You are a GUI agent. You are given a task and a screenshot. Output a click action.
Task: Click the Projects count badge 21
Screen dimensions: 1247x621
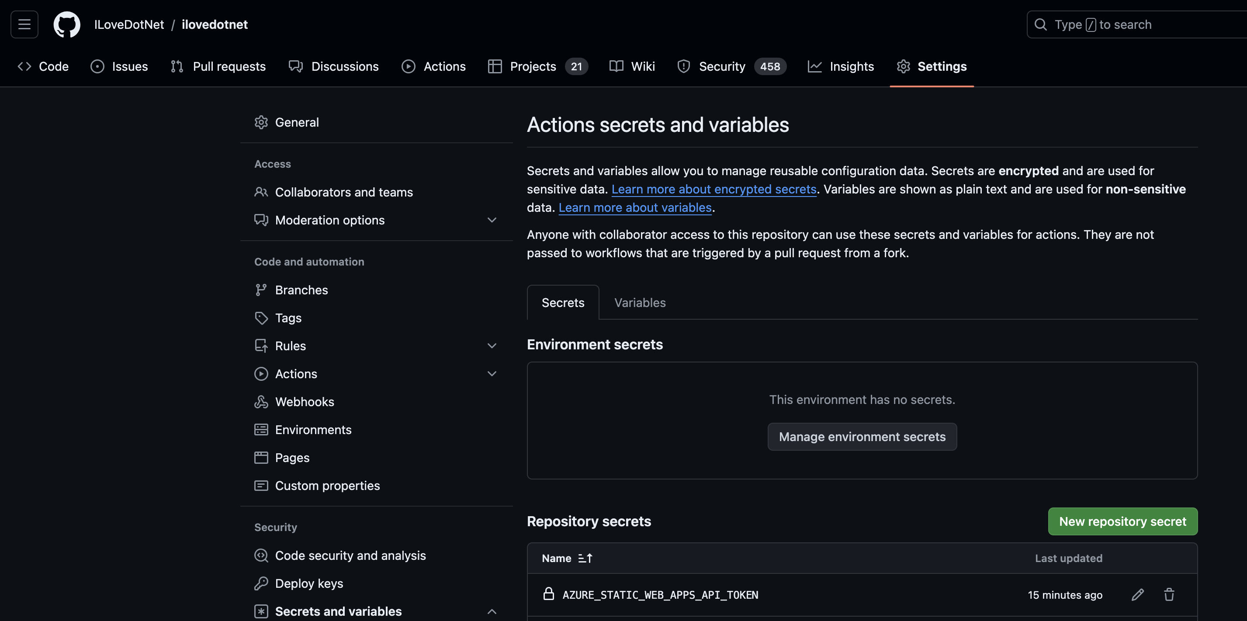pyautogui.click(x=576, y=66)
